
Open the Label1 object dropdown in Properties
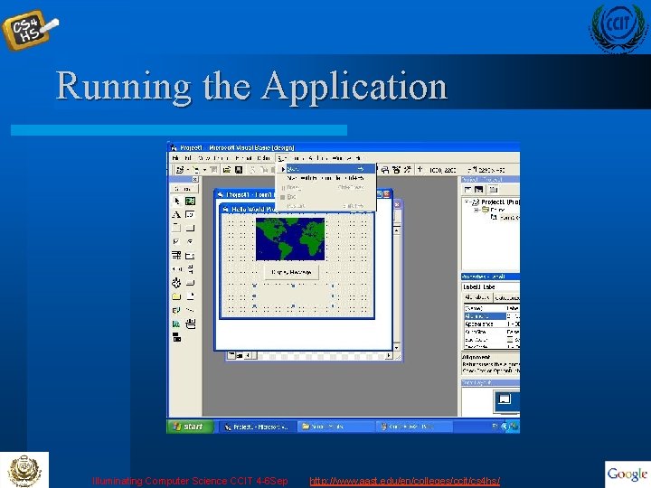(x=491, y=286)
